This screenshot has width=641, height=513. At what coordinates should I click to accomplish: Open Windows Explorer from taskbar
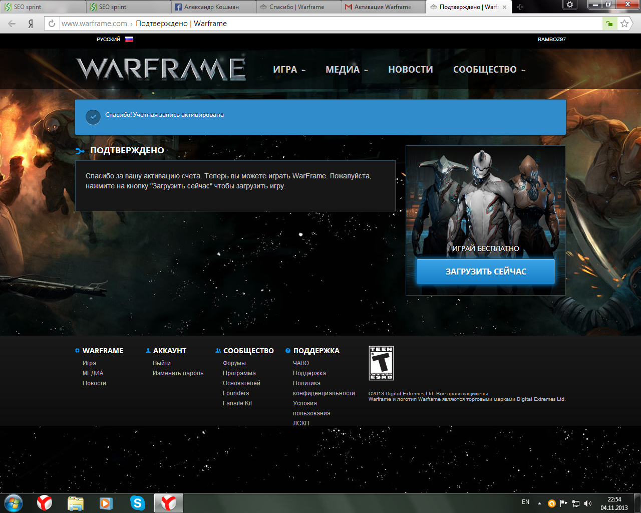(76, 503)
